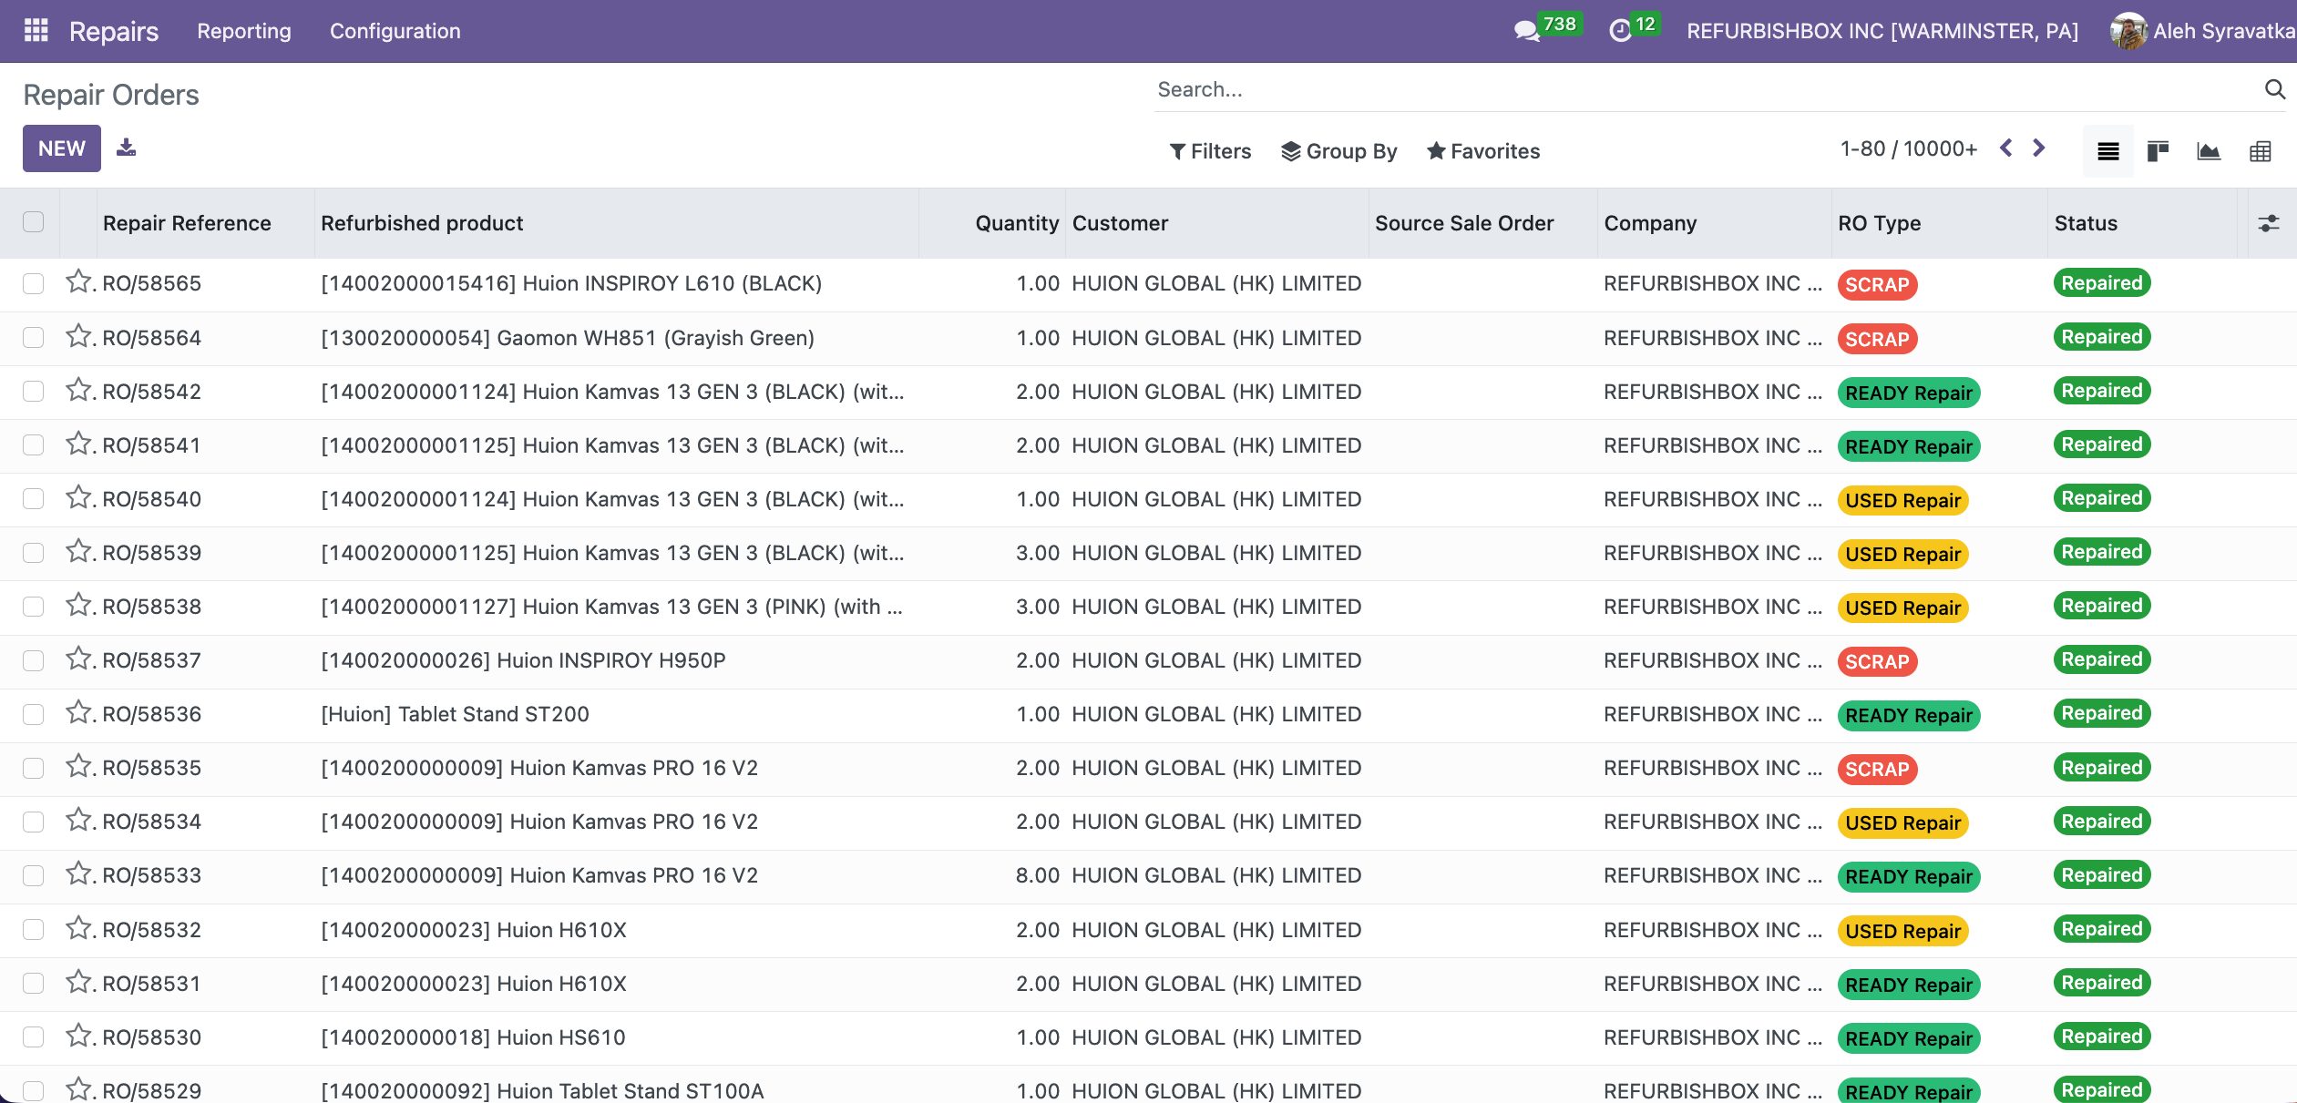Open repair order RO/58531
2297x1103 pixels.
(x=151, y=984)
